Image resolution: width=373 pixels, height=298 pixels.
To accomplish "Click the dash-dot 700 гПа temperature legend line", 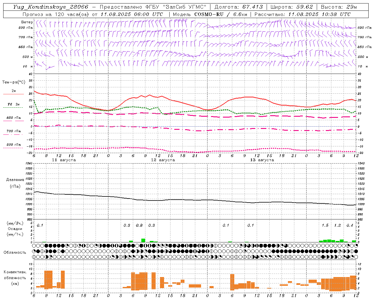I will coord(13,135).
